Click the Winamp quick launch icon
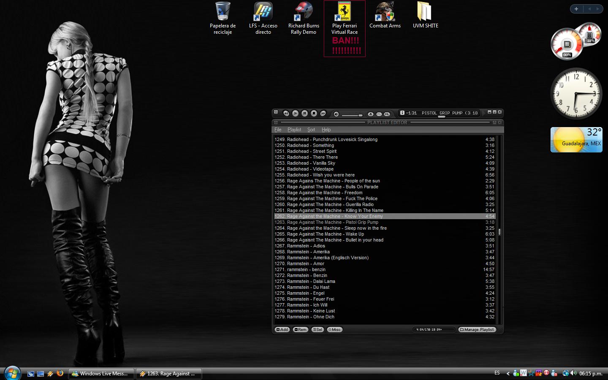Screen dimensions: 608x380 [50, 374]
